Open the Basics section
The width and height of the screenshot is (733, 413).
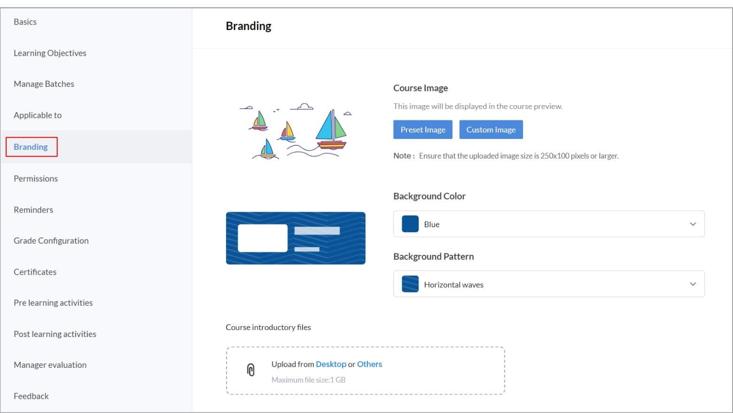(25, 22)
